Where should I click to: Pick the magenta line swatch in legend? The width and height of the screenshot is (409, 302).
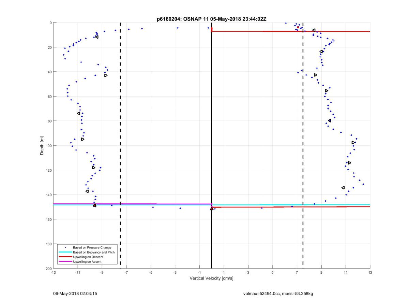coord(65,261)
